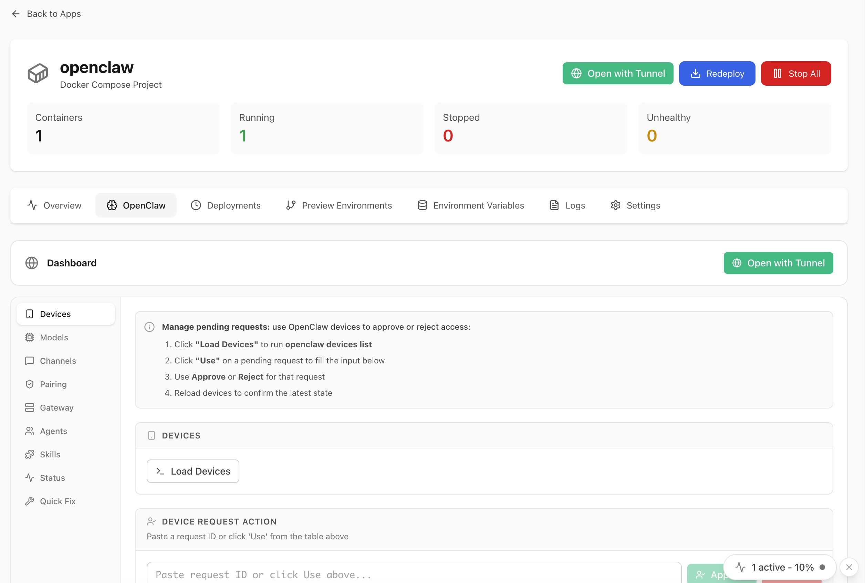Focus the Paste request ID input field

413,574
